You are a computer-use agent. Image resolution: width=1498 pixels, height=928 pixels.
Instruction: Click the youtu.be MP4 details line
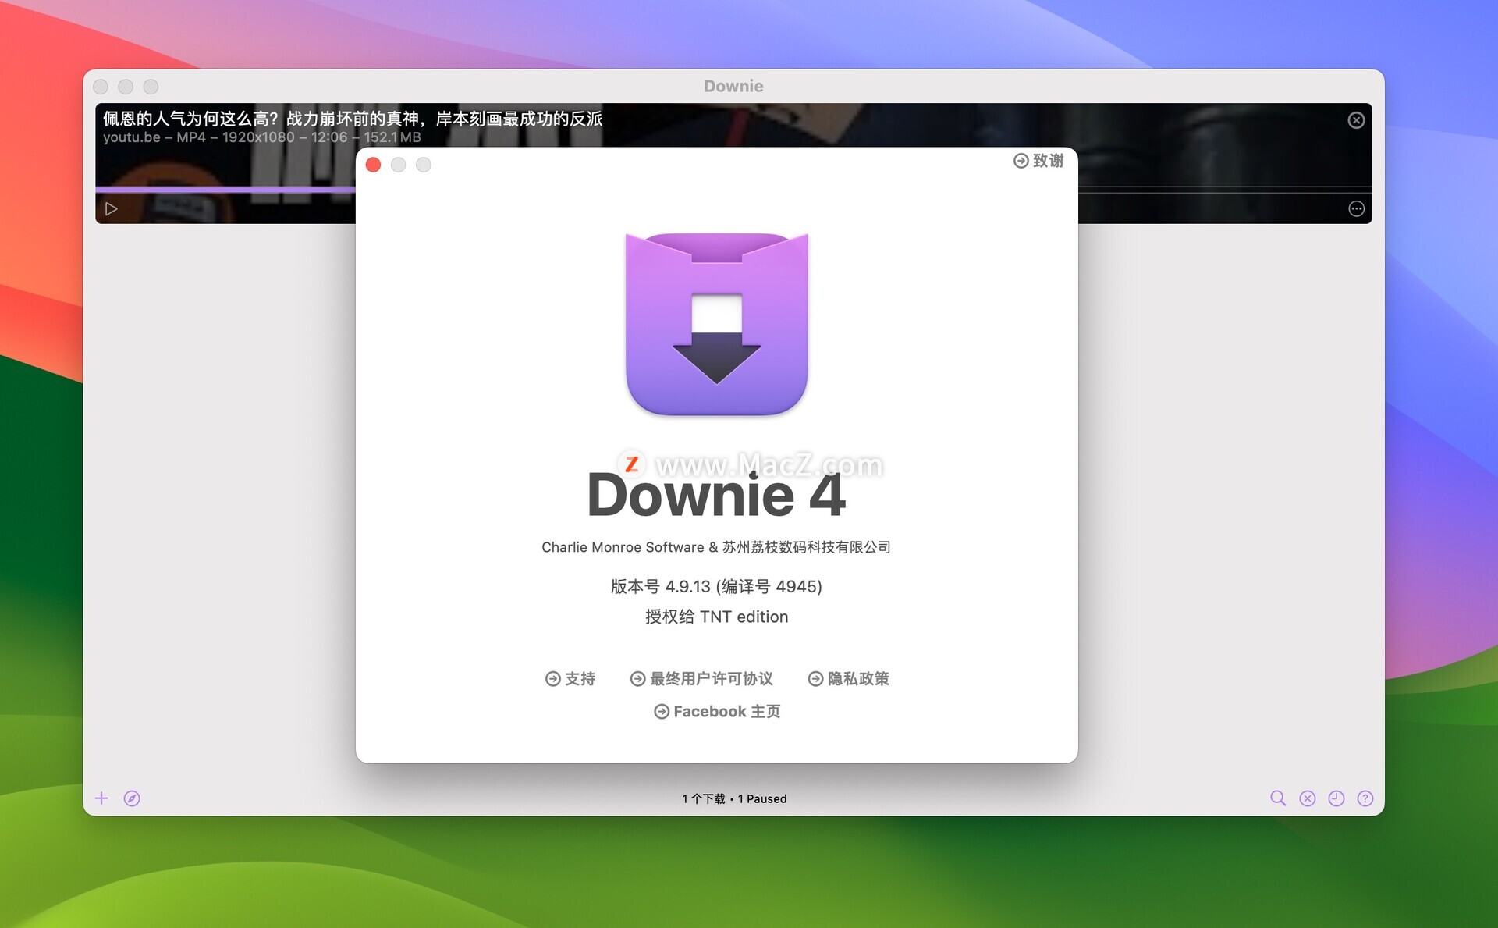[261, 137]
